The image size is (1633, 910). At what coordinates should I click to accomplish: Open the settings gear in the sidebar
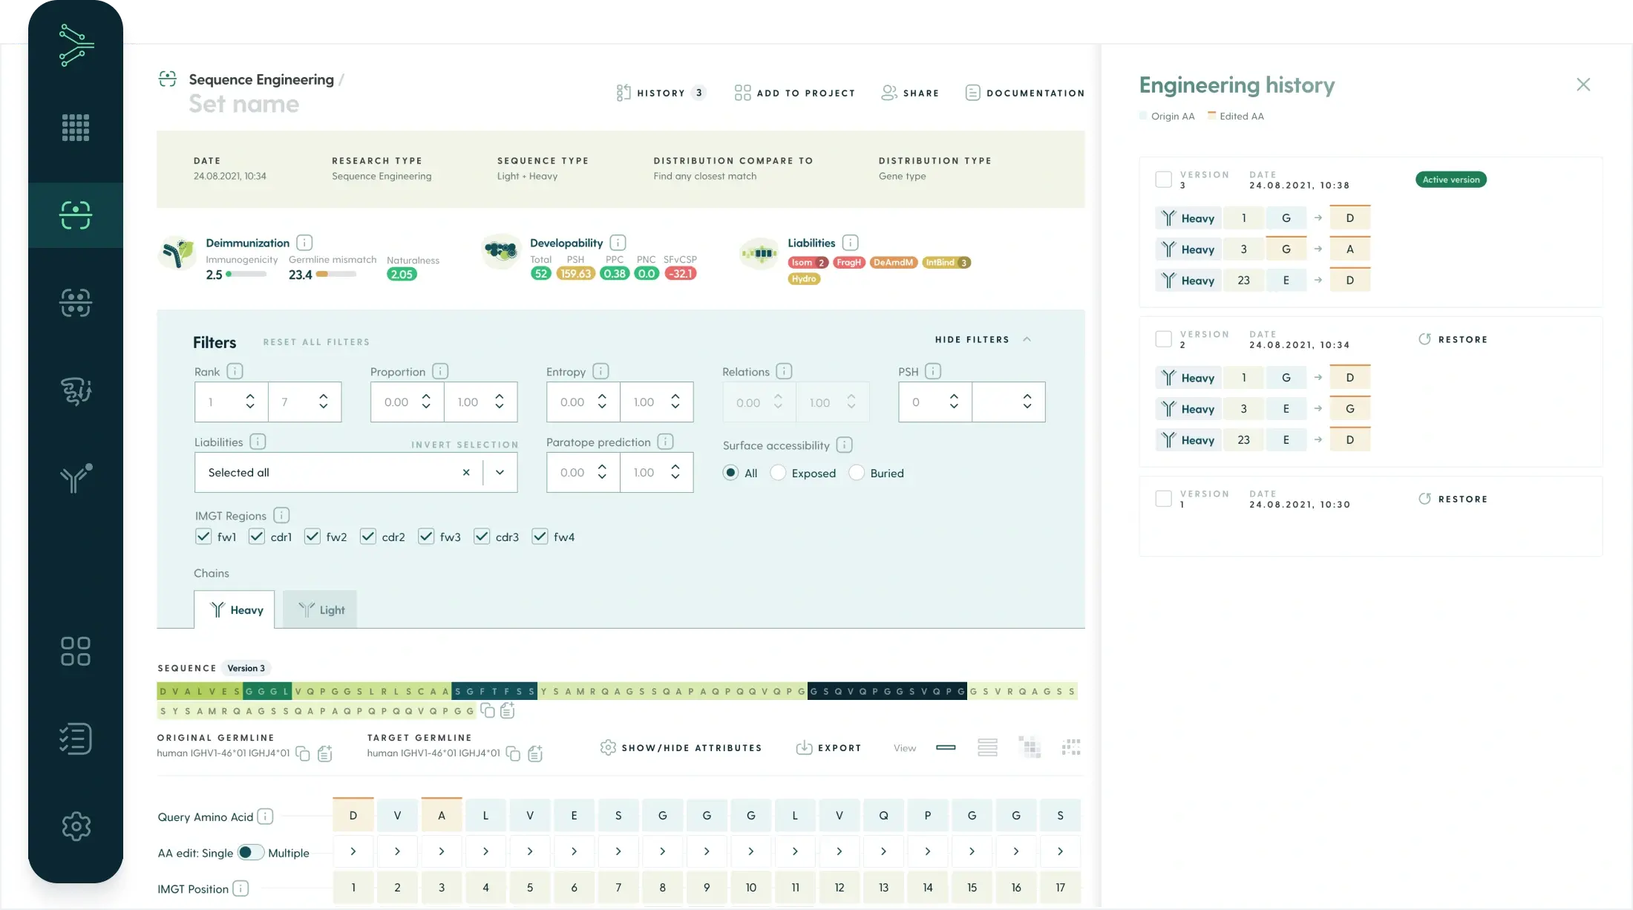tap(76, 826)
